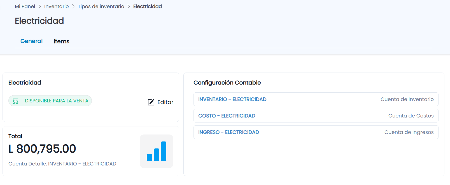Click the Configuración Contable heading
This screenshot has width=450, height=185.
[227, 83]
